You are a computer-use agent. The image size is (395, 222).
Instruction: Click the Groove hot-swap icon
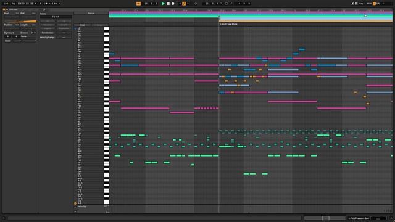pos(31,33)
